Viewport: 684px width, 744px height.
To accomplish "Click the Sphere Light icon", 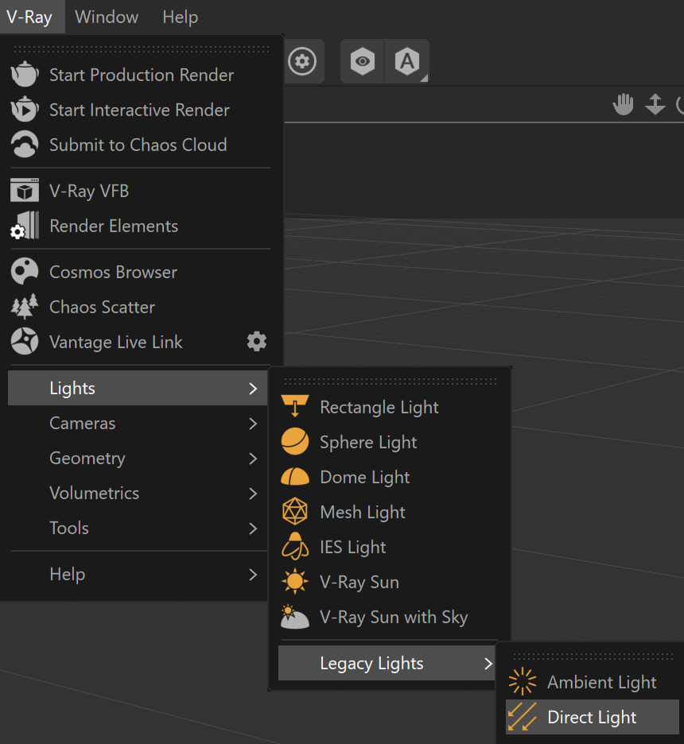I will (x=295, y=442).
